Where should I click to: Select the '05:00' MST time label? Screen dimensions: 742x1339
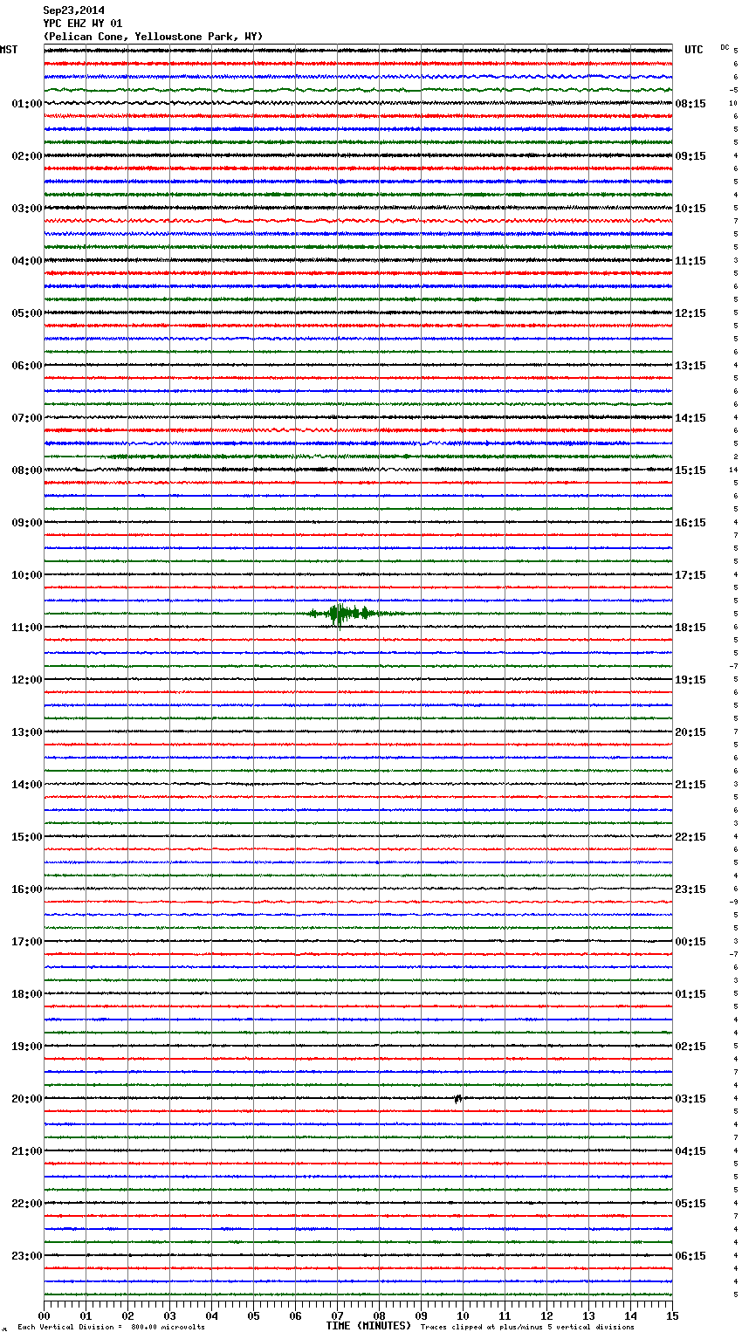[x=27, y=313]
